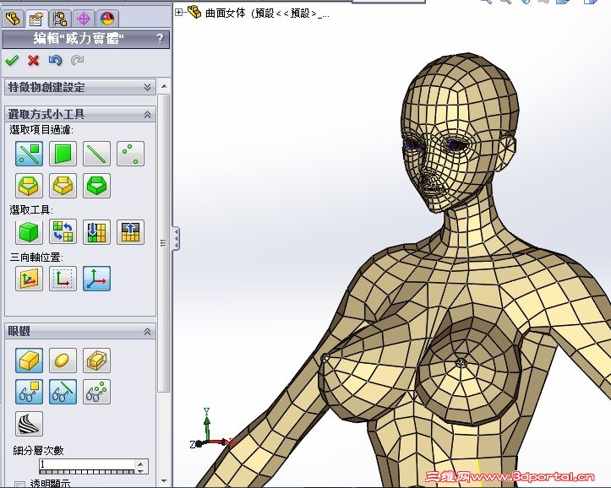Image resolution: width=611 pixels, height=488 pixels.
Task: Click the grow selection up-arrow icon
Action: click(130, 232)
